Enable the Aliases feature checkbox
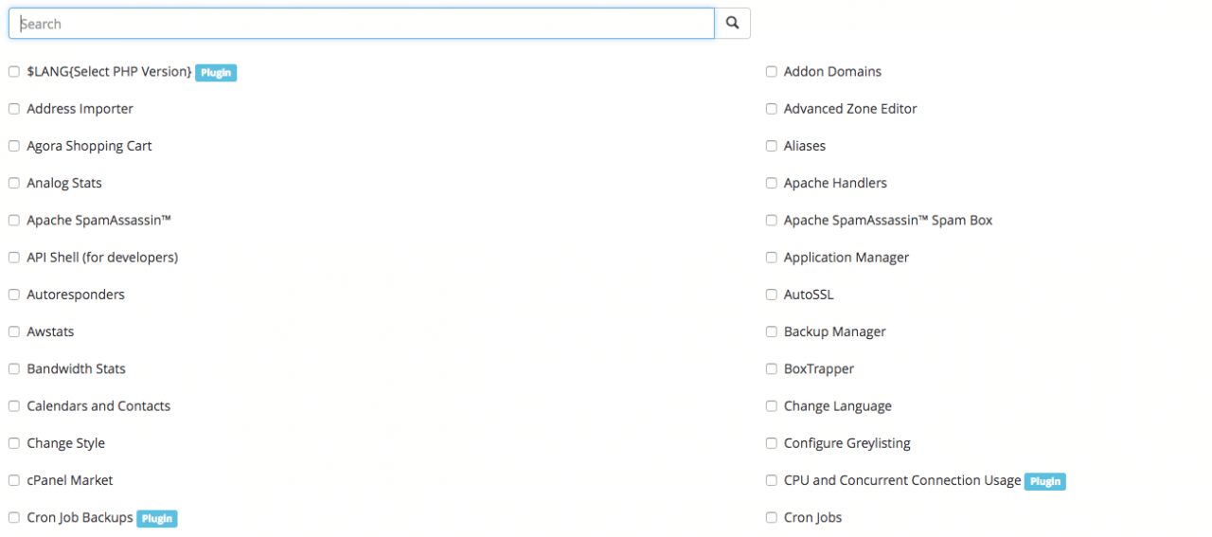This screenshot has height=537, width=1212. [x=772, y=146]
